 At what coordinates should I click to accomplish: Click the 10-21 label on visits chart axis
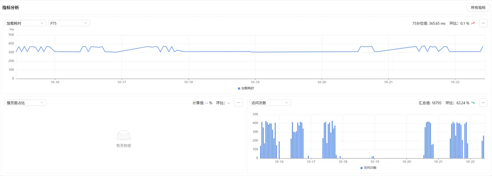(438, 162)
